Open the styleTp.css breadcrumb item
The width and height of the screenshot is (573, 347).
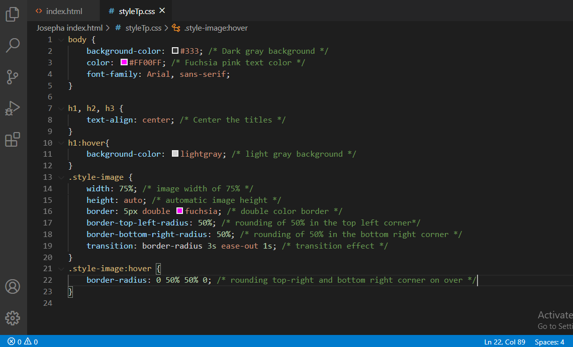click(143, 28)
